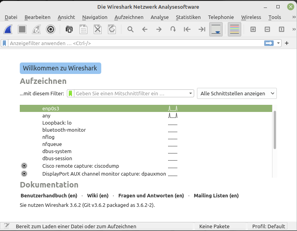The image size is (297, 231).
Task: Toggle packet list colorization
Action: (x=235, y=29)
